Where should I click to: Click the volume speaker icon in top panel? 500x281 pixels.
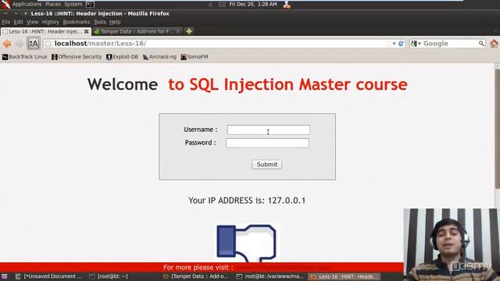coord(210,5)
